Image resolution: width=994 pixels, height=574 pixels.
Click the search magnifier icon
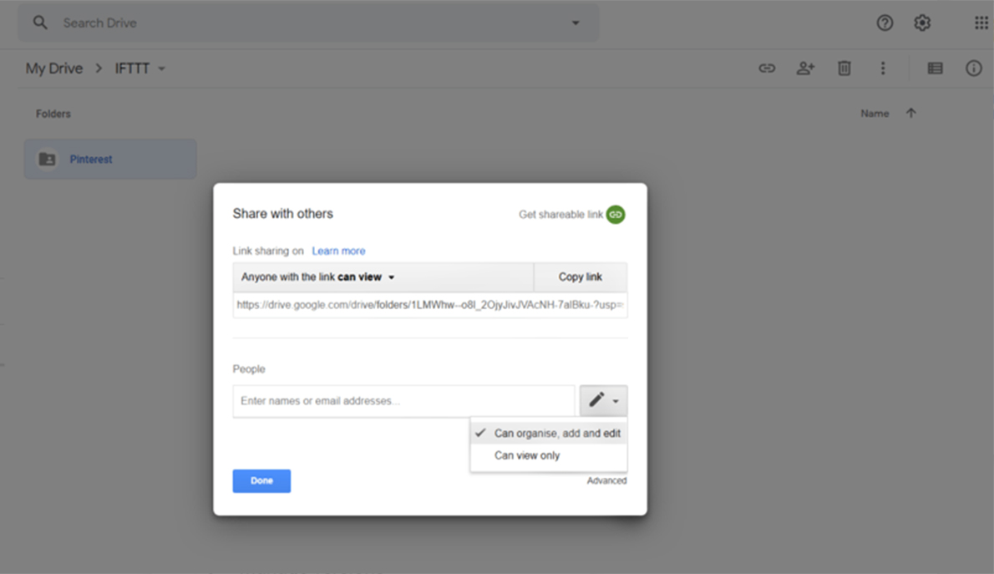[x=40, y=23]
